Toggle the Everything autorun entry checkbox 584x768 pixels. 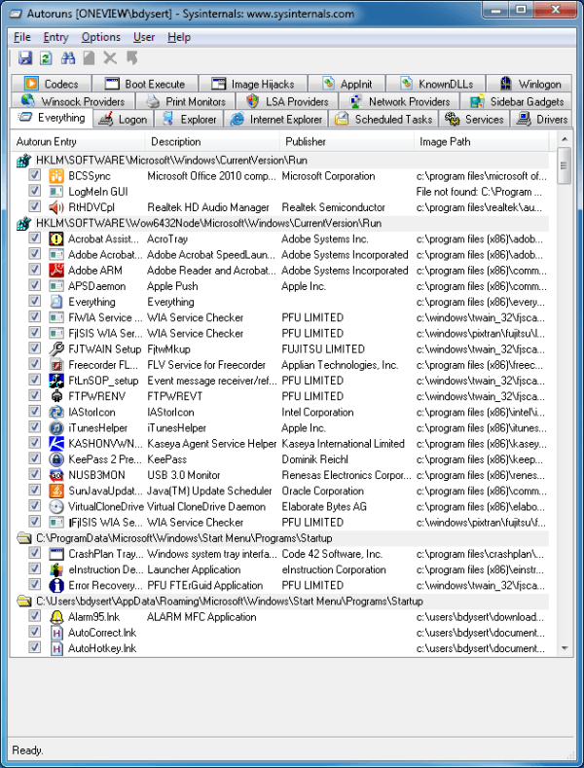[x=34, y=301]
